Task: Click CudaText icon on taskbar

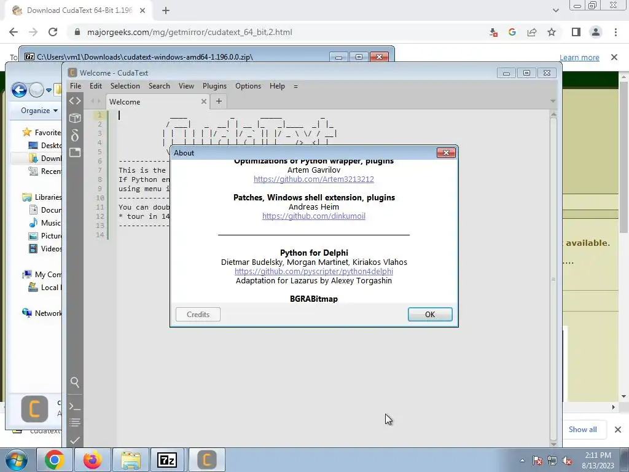Action: pyautogui.click(x=206, y=460)
